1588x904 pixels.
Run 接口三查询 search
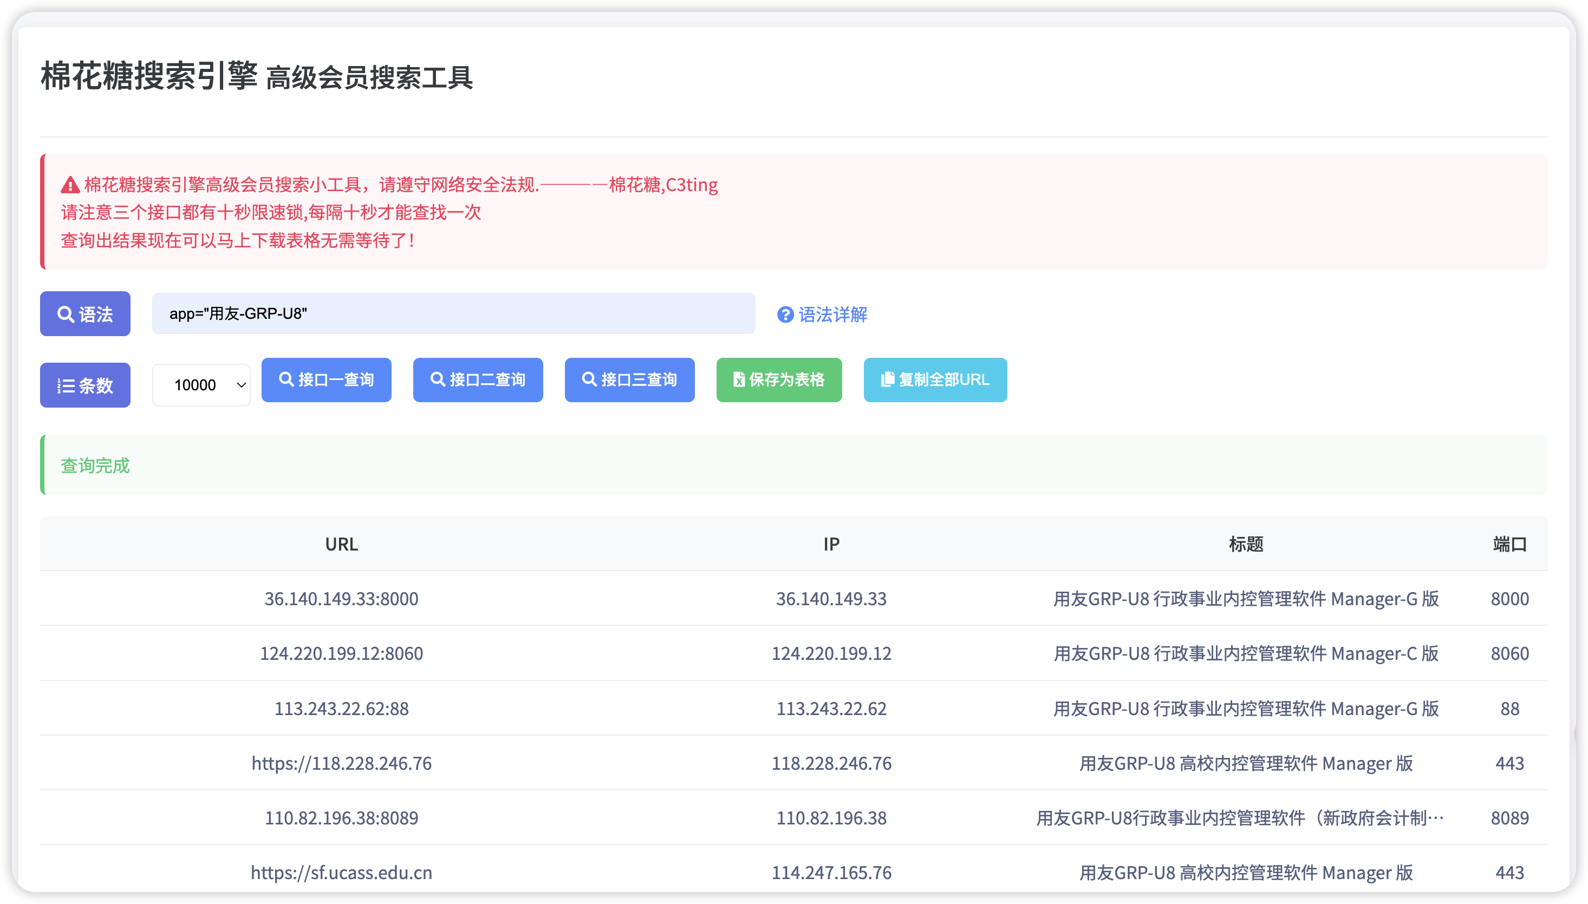pyautogui.click(x=629, y=379)
